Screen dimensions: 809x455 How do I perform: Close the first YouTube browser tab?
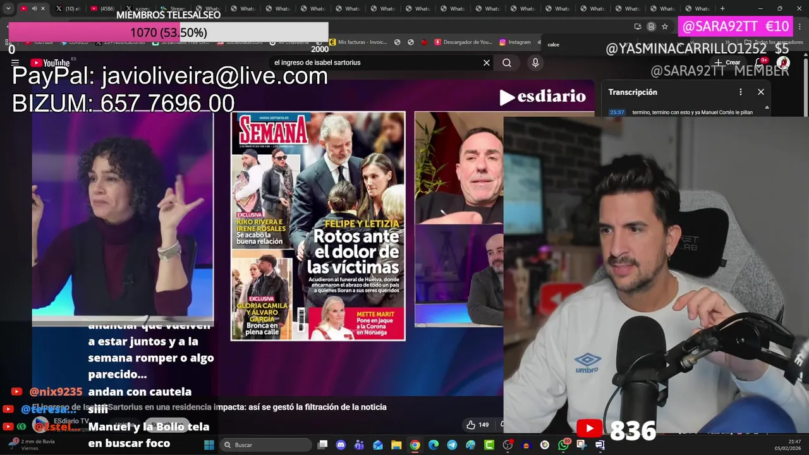[x=43, y=8]
